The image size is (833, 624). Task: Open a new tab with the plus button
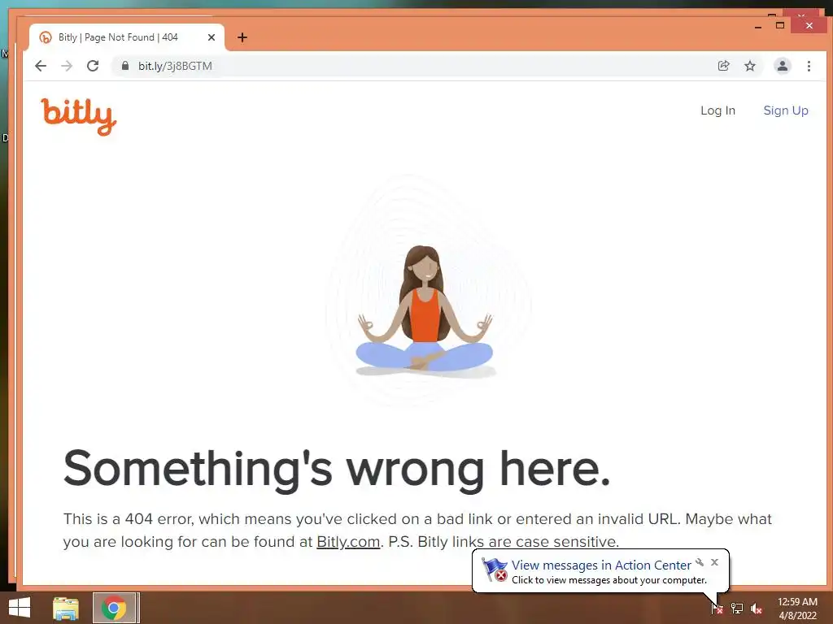242,37
